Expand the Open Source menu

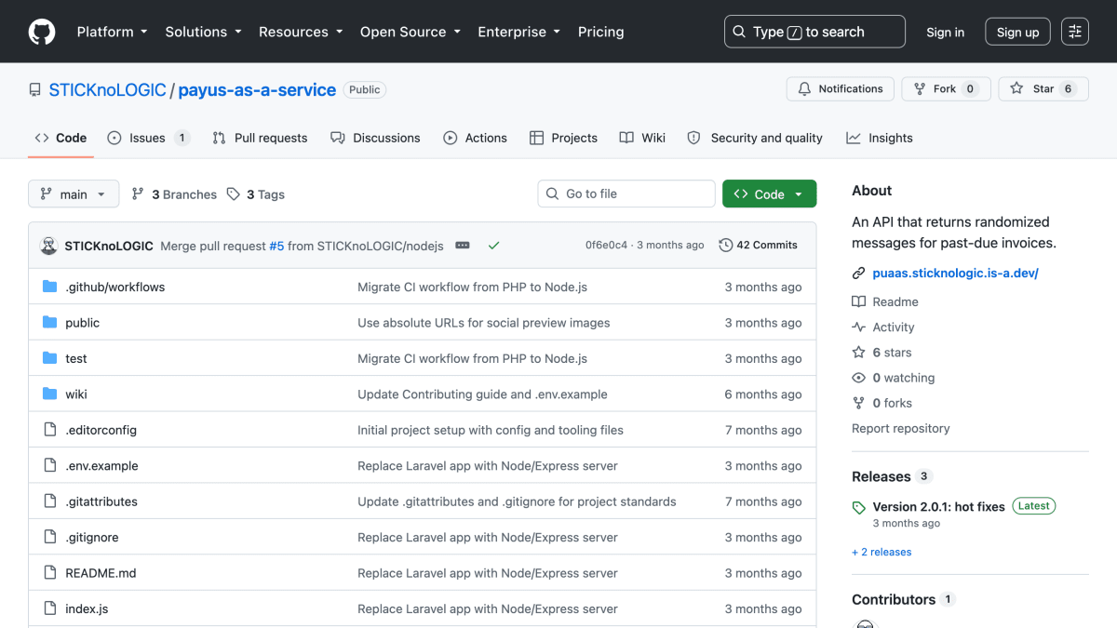(x=410, y=32)
